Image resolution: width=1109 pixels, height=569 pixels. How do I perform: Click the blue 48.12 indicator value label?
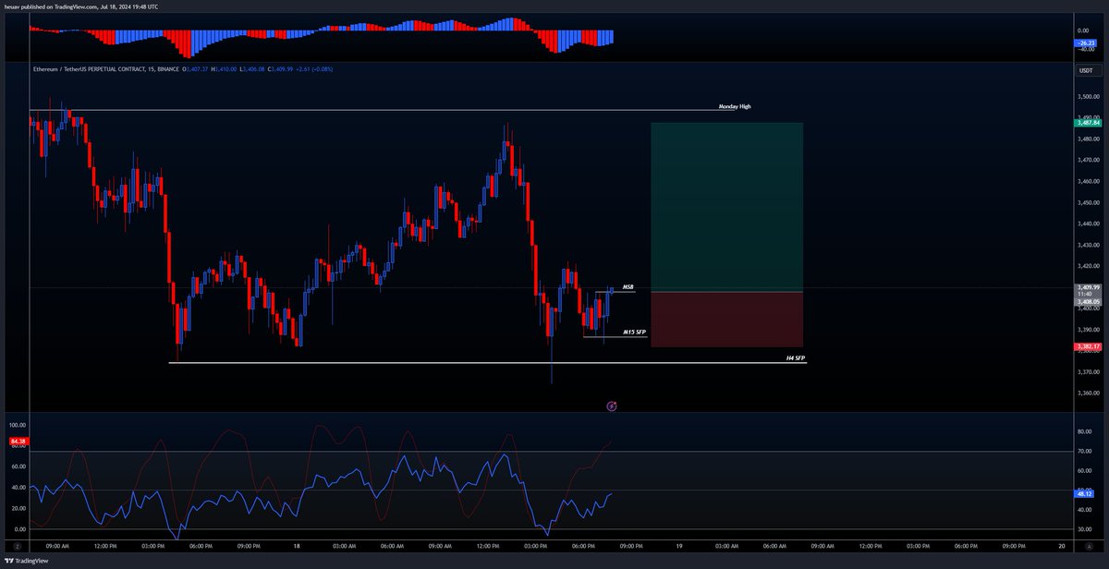pyautogui.click(x=1084, y=493)
